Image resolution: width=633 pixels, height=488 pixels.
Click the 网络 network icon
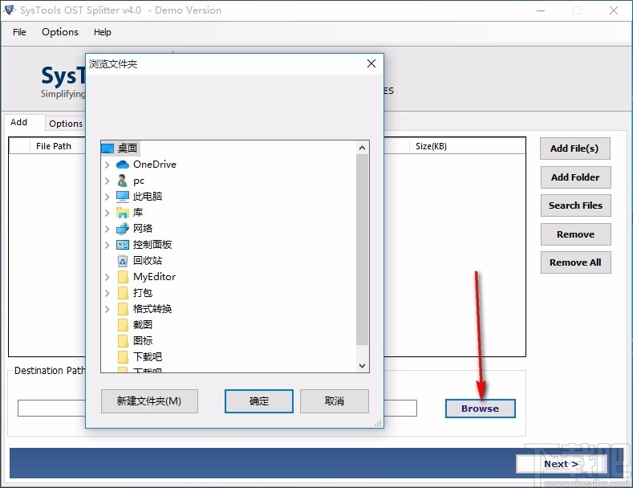click(x=122, y=229)
